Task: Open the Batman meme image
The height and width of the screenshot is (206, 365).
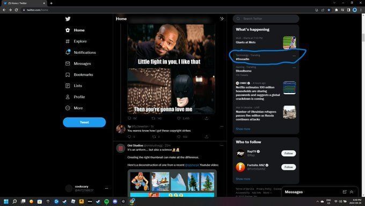Action: click(171, 69)
